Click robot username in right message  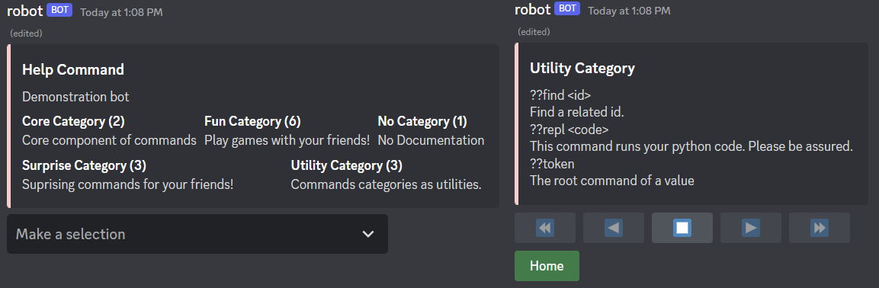533,10
